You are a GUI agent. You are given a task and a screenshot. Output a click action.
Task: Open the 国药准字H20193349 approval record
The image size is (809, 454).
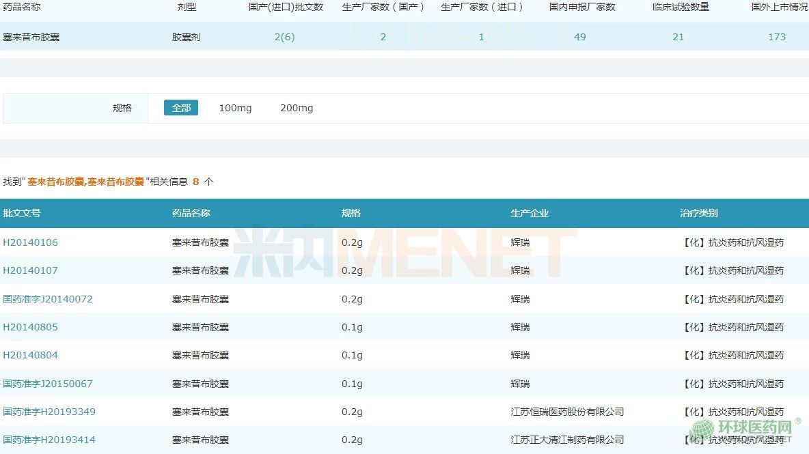[49, 412]
